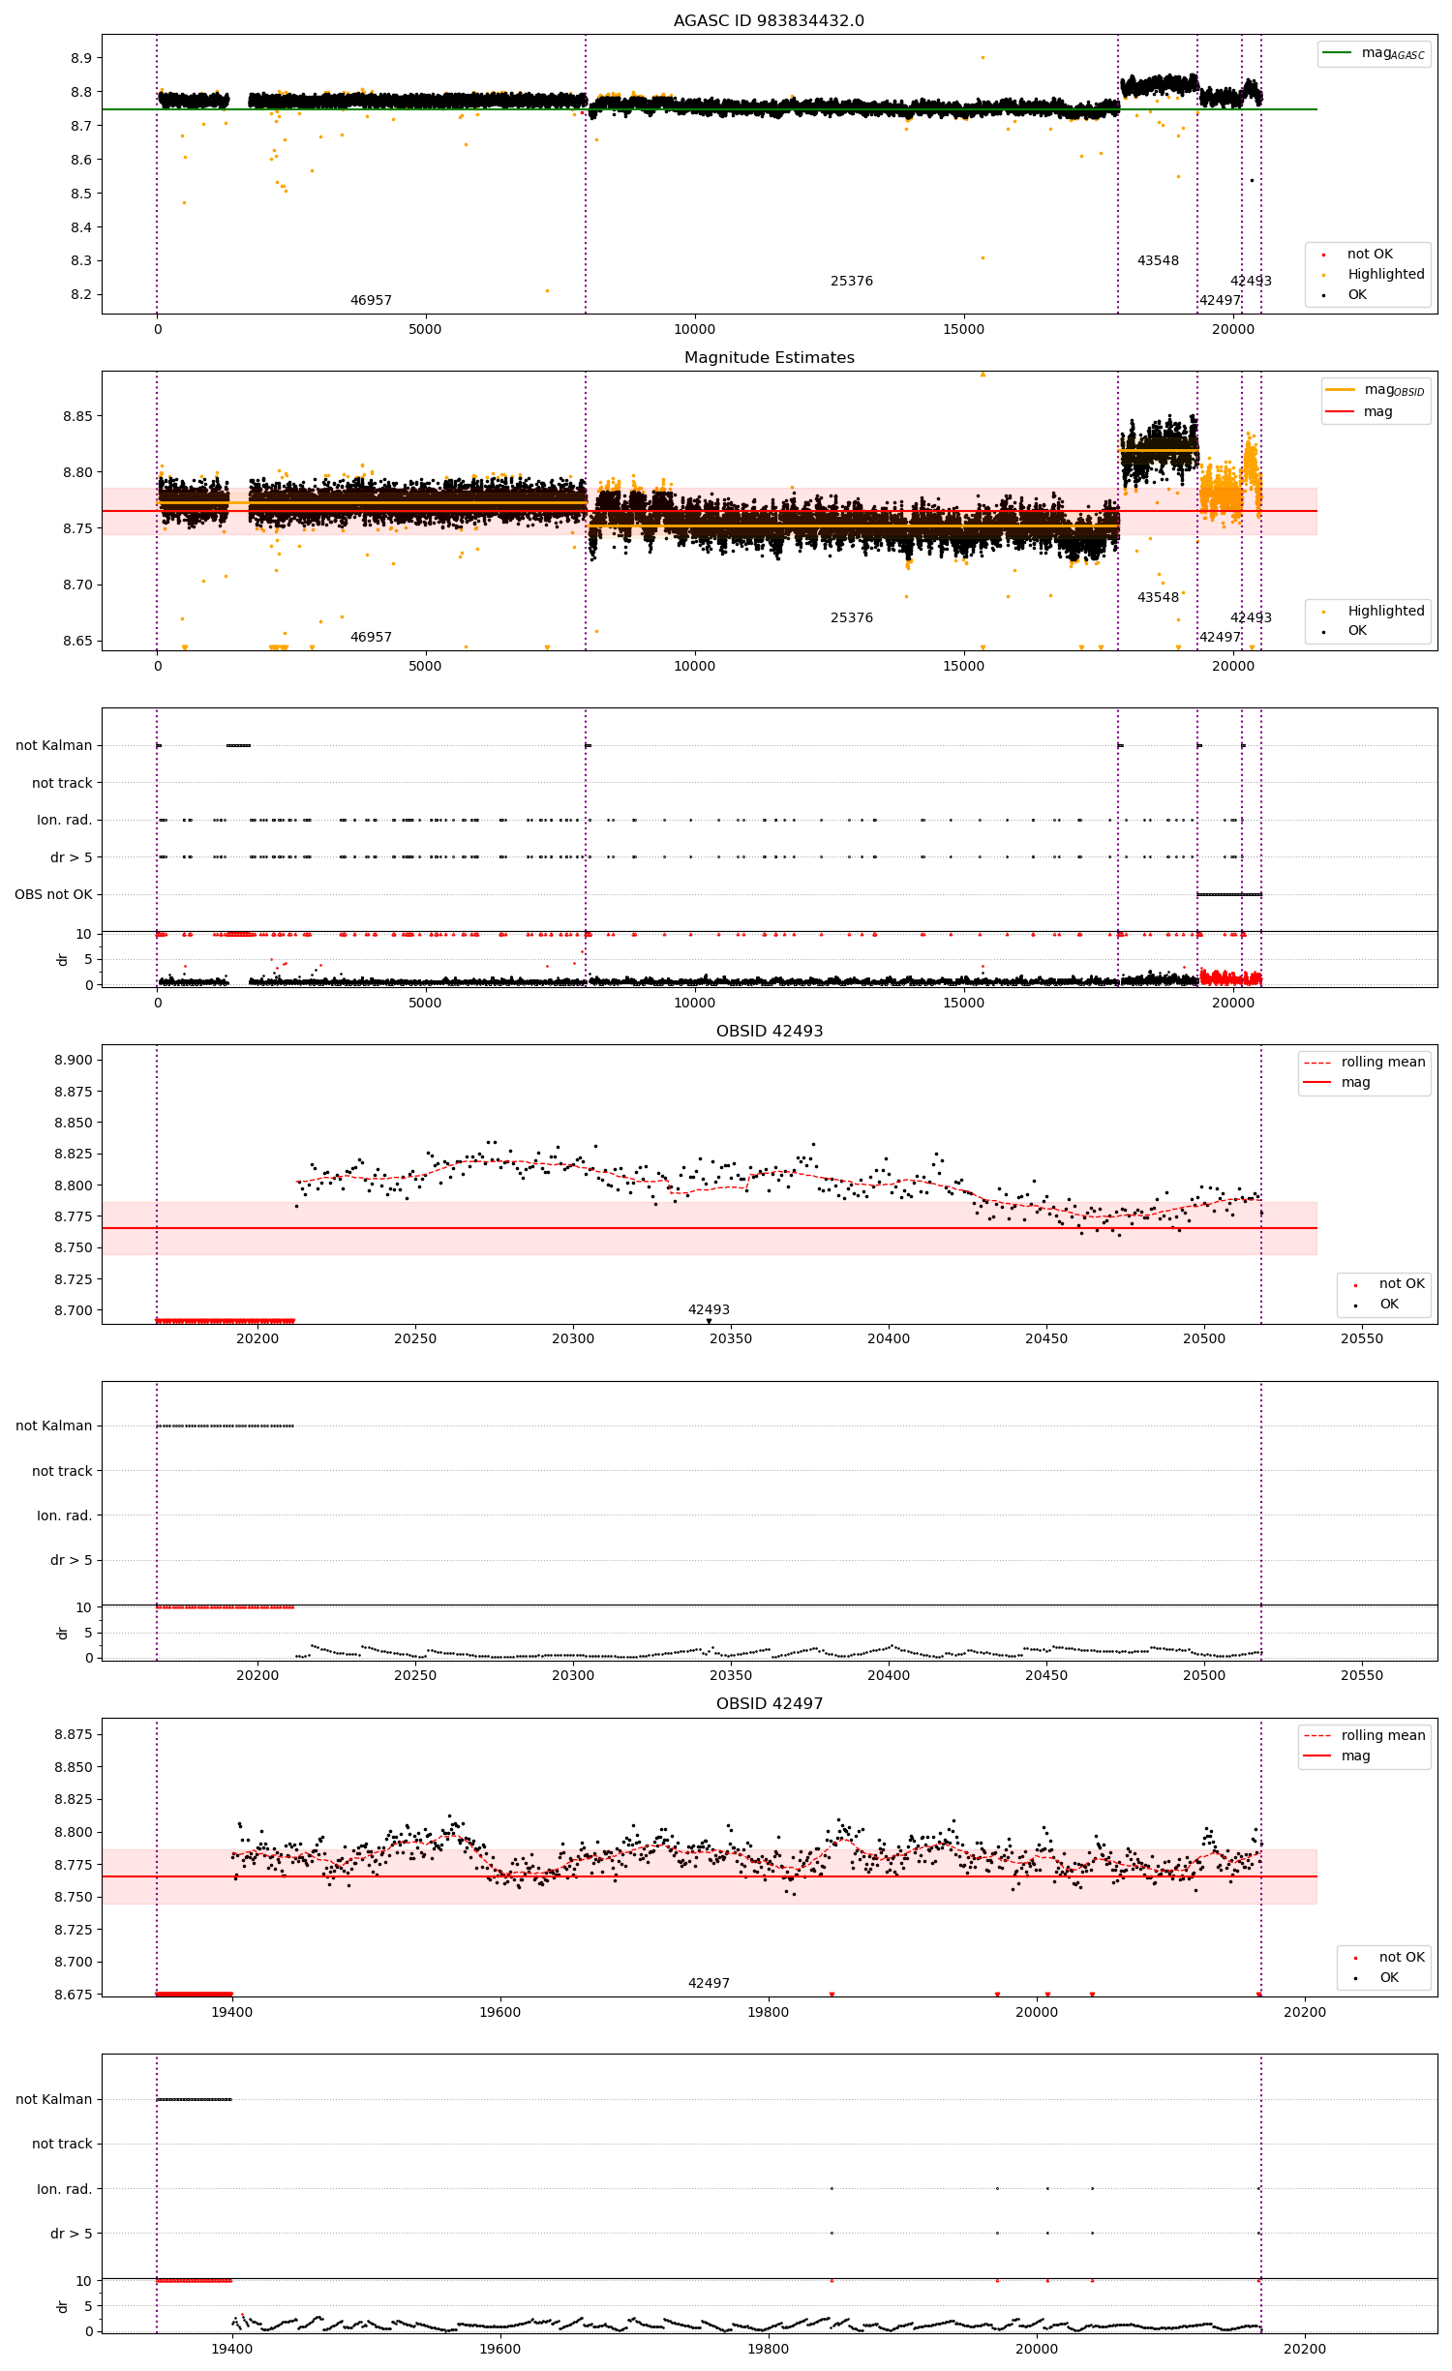Click annotation '46957' in the top plot
Viewport: 1452px width, 2371px height.
371,300
